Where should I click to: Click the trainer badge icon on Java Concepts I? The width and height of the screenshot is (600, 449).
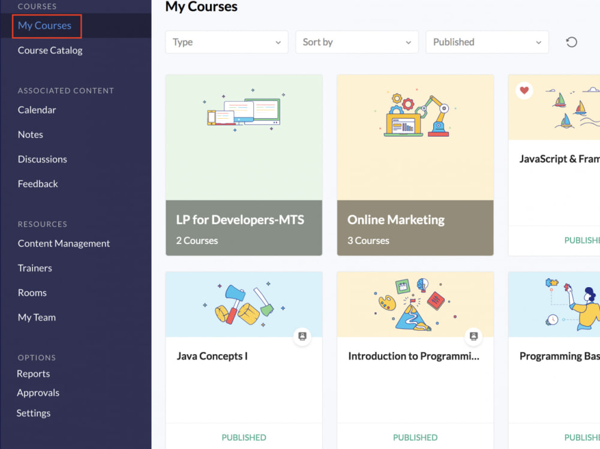tap(302, 336)
